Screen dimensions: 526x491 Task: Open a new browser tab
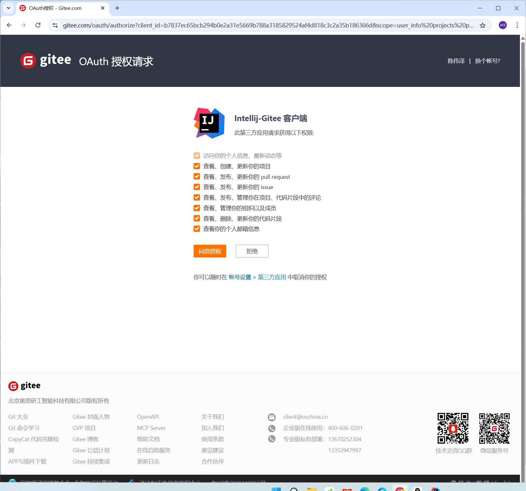(117, 8)
